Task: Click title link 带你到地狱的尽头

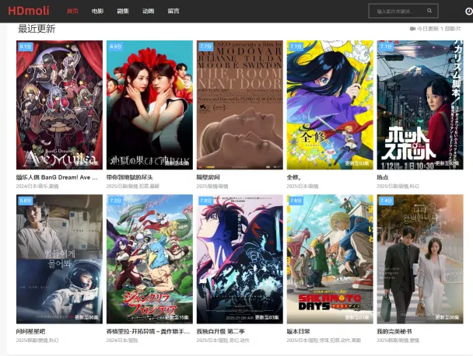Action: pyautogui.click(x=129, y=177)
